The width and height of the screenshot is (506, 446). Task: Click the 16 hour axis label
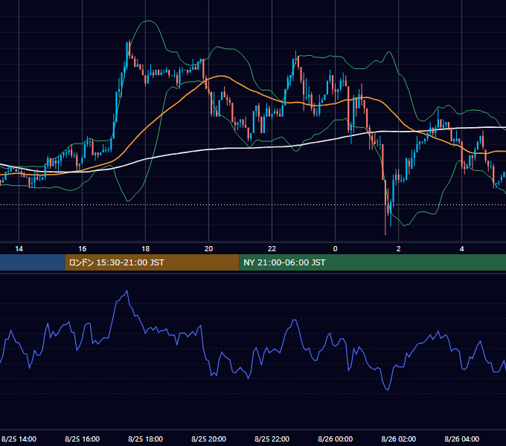click(x=83, y=249)
